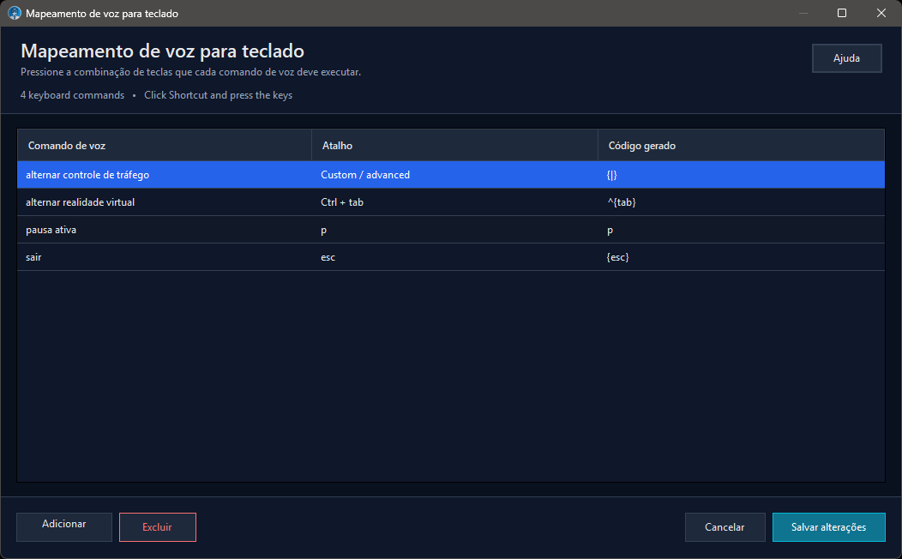This screenshot has width=902, height=559.
Task: Click the generated code 'p' cell
Action: (x=741, y=230)
